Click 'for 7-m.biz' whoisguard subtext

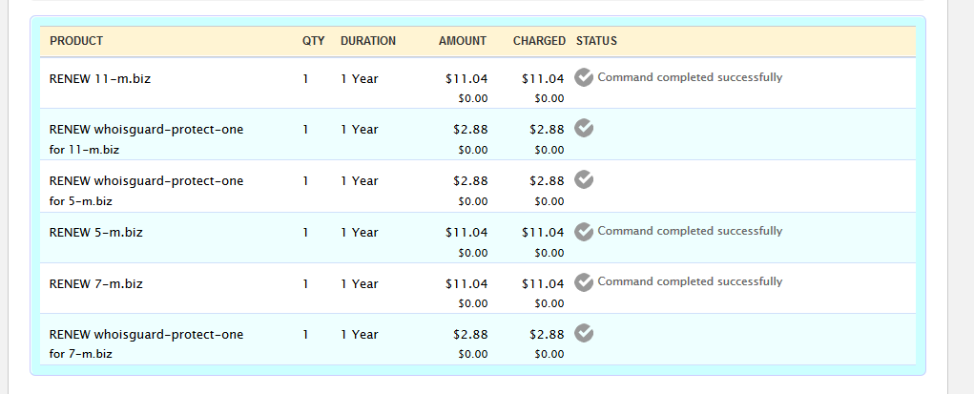81,354
